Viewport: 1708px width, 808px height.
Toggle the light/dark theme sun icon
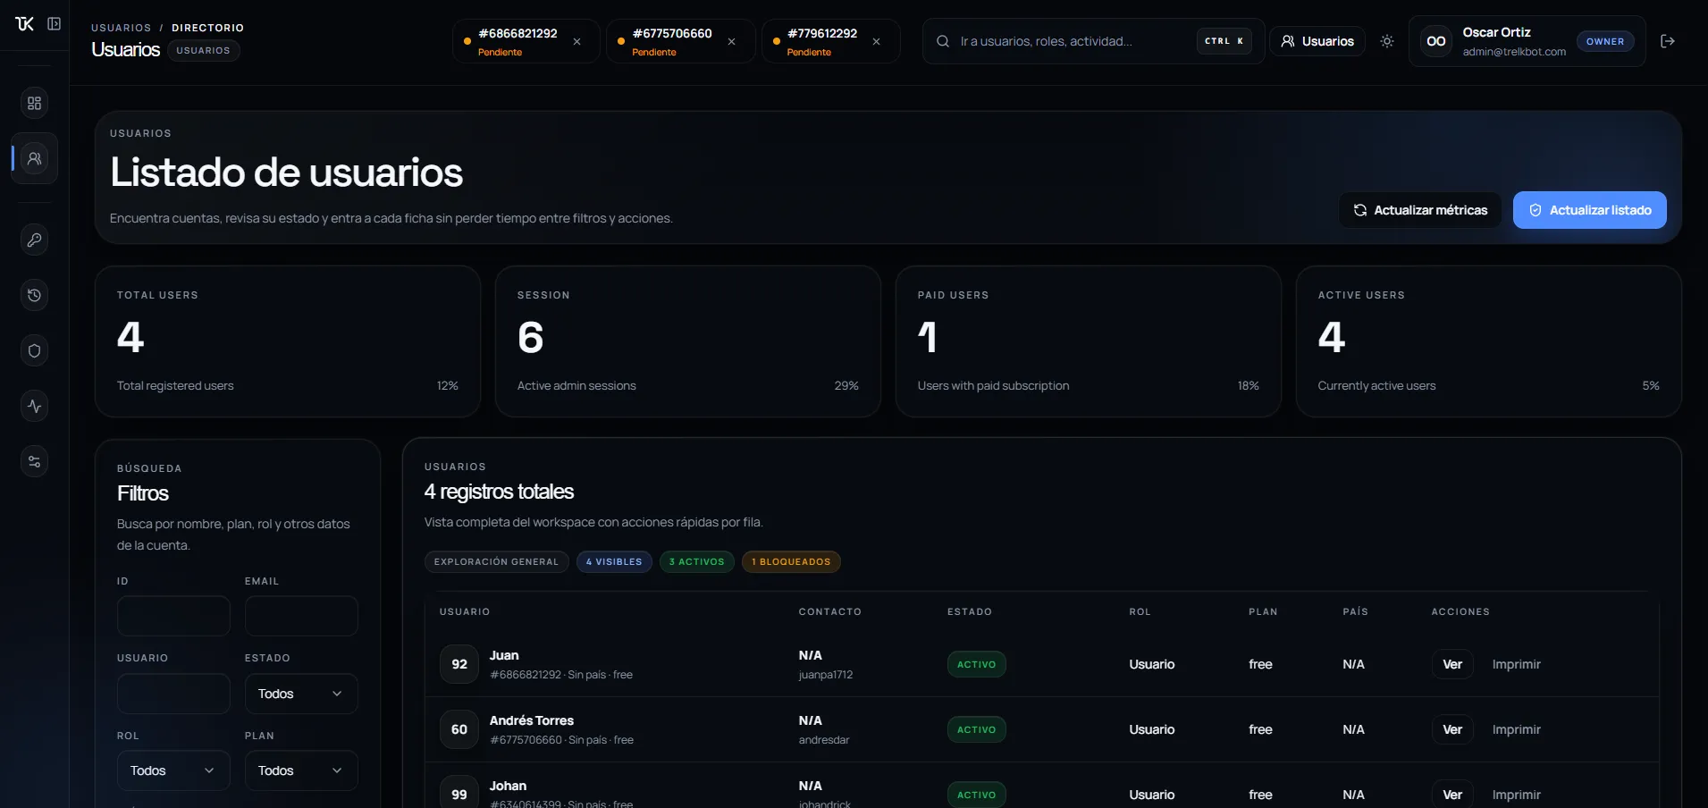click(x=1386, y=41)
